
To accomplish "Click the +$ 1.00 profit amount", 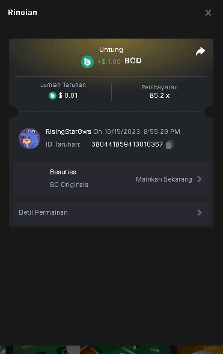I will pos(109,62).
